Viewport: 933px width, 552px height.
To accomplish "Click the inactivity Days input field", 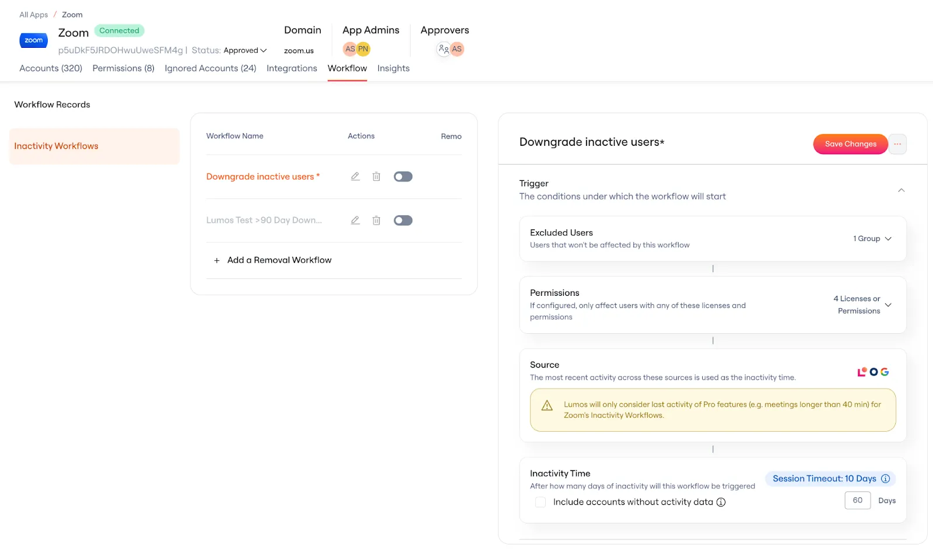I will (857, 500).
